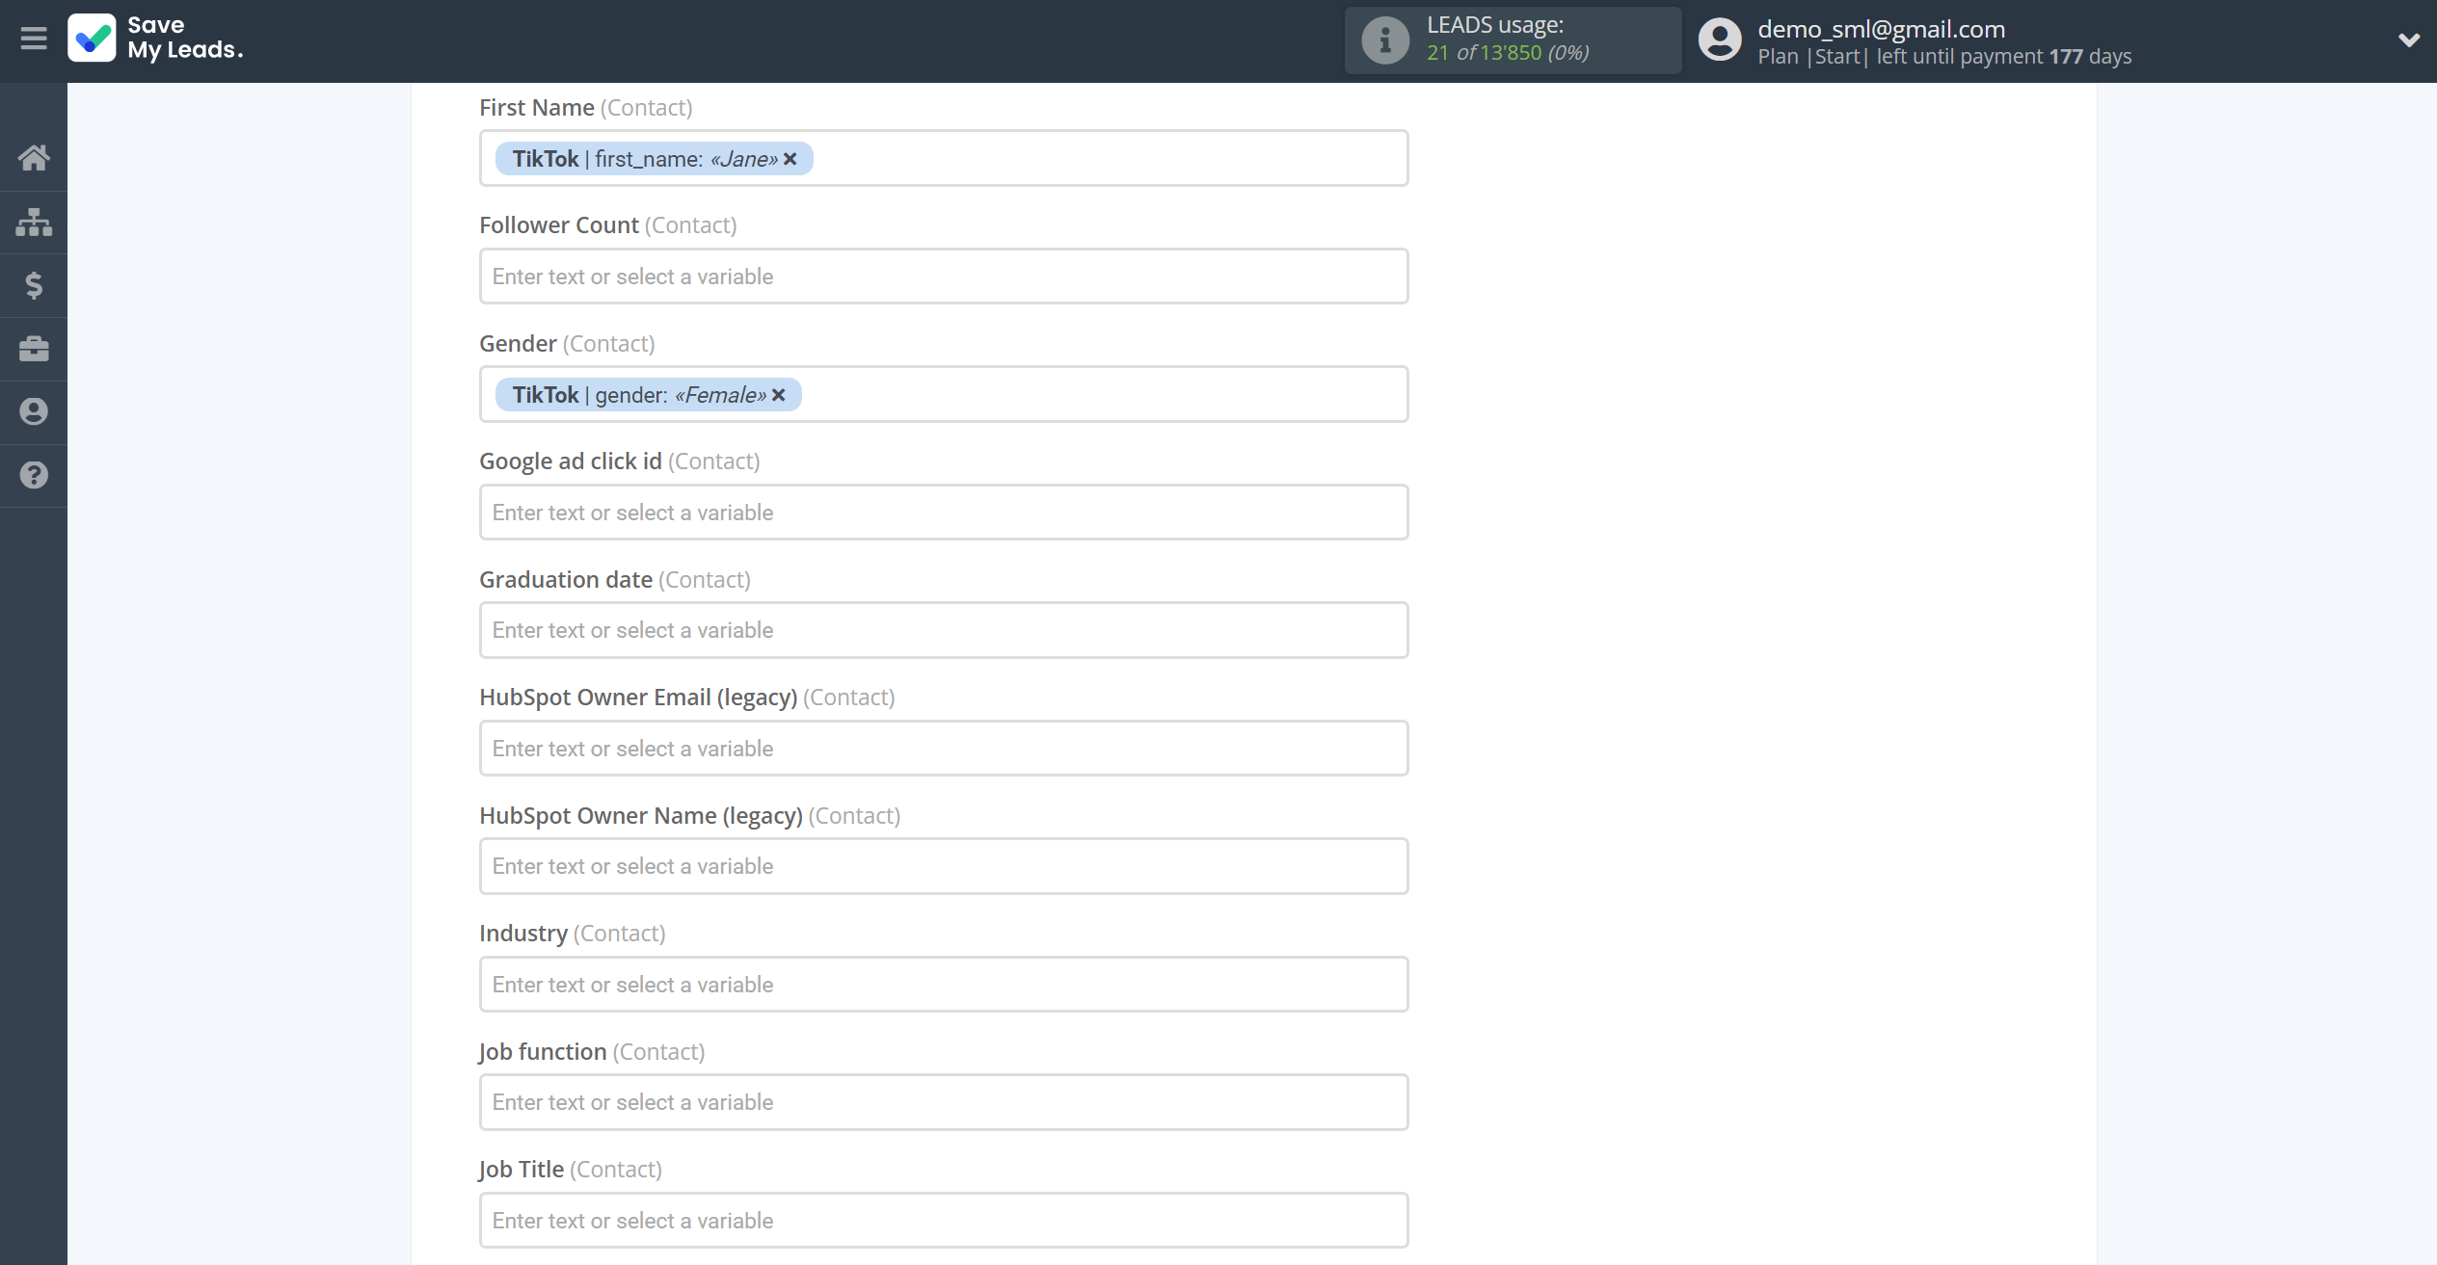Click the Save My Leads logo
Viewport: 2437px width, 1265px height.
156,39
